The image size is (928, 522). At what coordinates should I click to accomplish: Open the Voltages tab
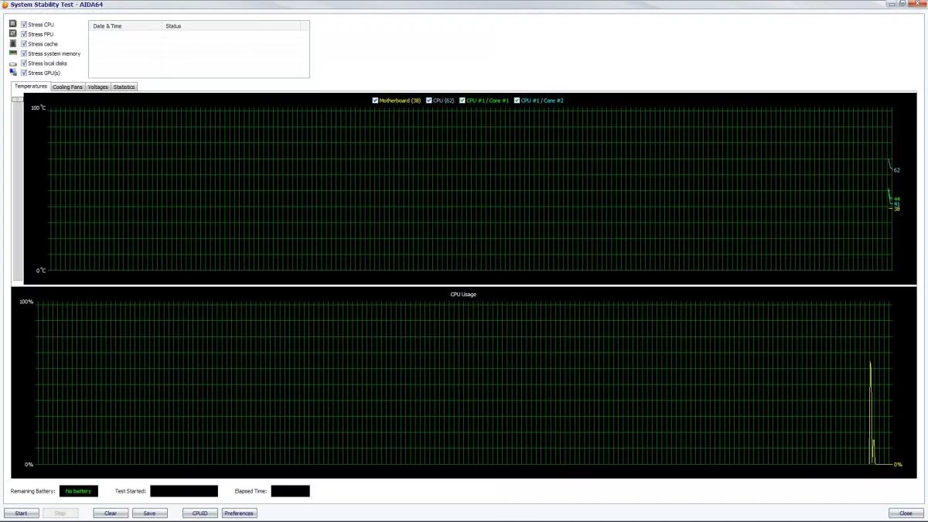(98, 87)
